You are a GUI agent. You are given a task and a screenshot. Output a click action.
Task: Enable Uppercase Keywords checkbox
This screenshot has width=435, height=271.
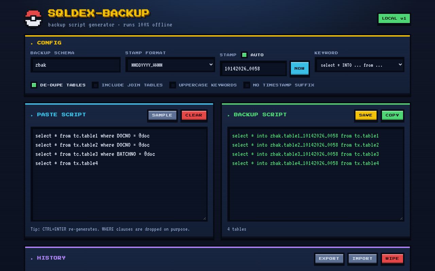(173, 85)
